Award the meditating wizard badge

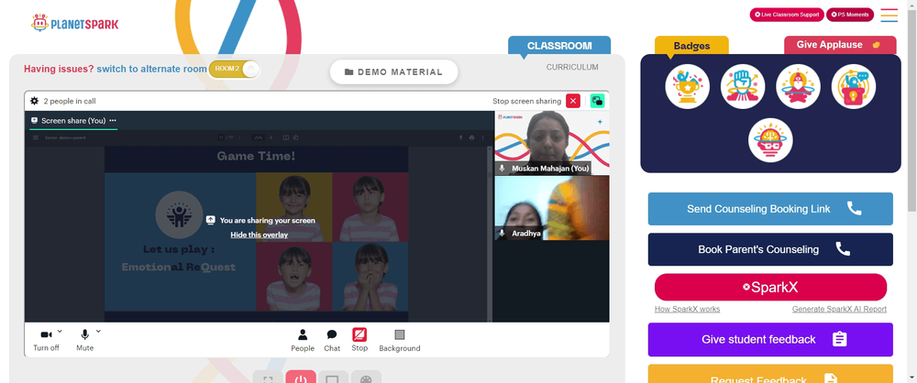(799, 86)
